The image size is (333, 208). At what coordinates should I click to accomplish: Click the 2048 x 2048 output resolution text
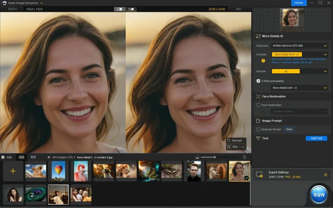pyautogui.click(x=216, y=9)
